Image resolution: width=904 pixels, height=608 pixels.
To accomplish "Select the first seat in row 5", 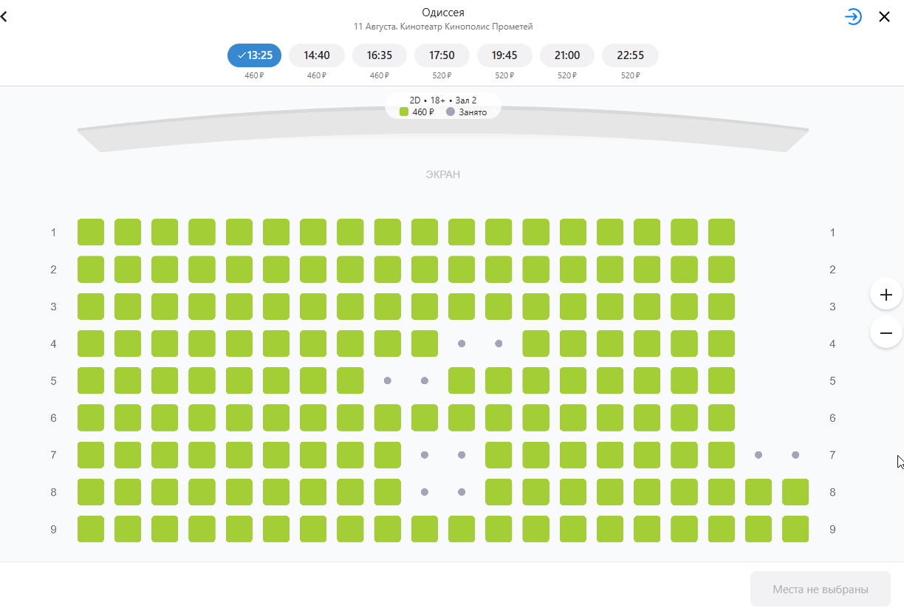I will coord(91,380).
